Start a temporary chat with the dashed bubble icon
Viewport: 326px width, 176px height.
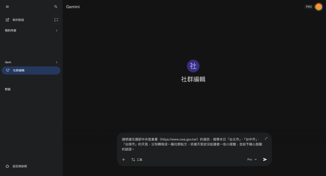[56, 20]
